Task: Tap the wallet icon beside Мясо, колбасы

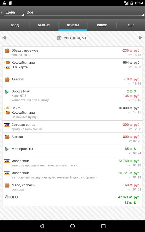Action: tap(7, 185)
